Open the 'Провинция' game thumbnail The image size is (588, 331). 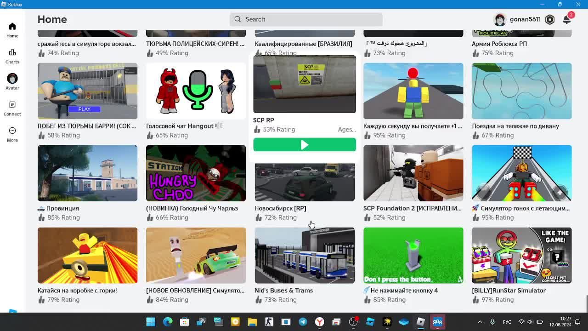[x=87, y=173]
